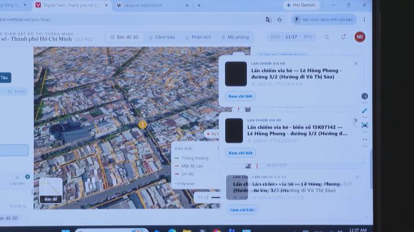
Task: Bookmark this page with the star icon
Action: click(x=279, y=20)
